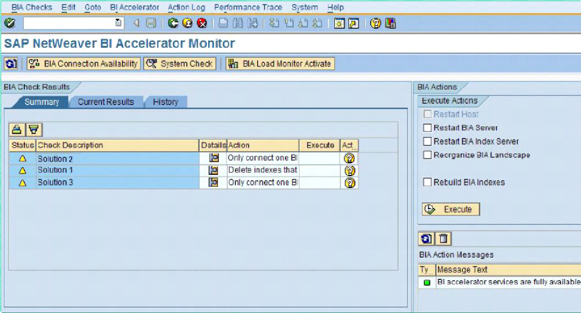The image size is (581, 313).
Task: Click the Last Page icon
Action: pyautogui.click(x=317, y=23)
